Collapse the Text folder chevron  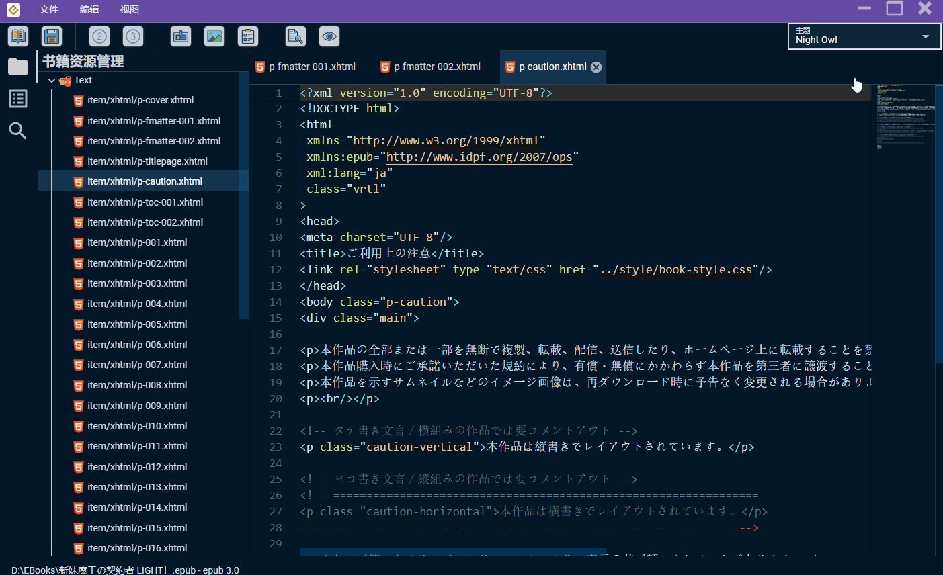click(x=52, y=81)
